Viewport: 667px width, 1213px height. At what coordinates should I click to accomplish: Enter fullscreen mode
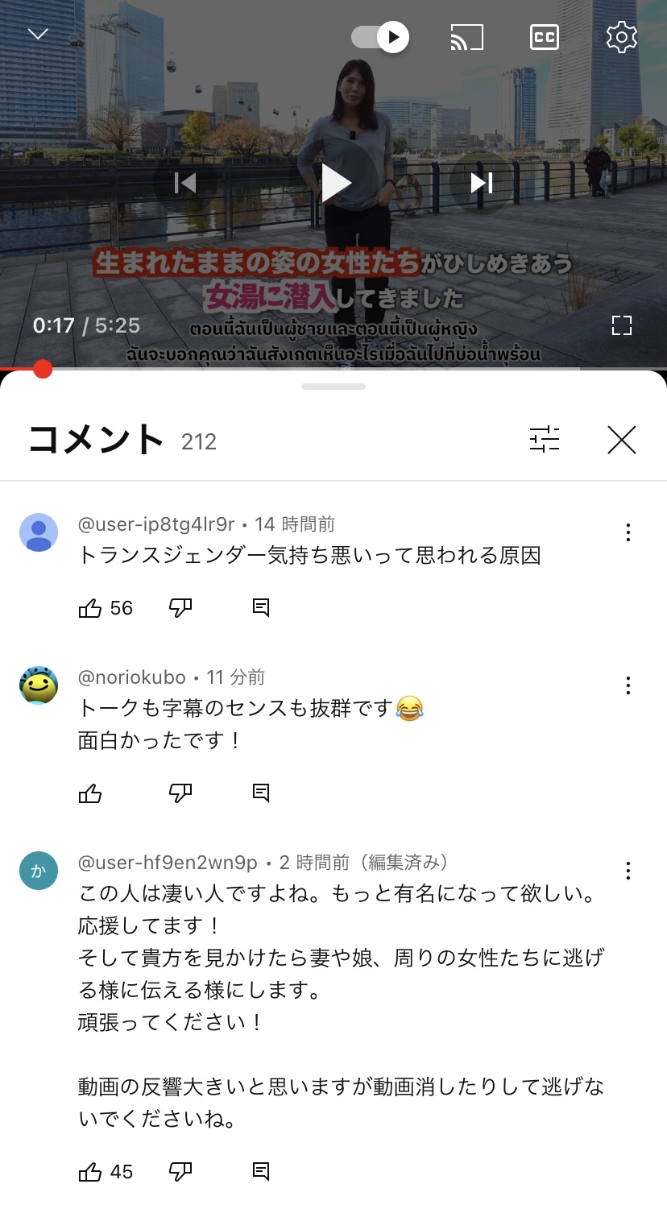click(x=621, y=325)
